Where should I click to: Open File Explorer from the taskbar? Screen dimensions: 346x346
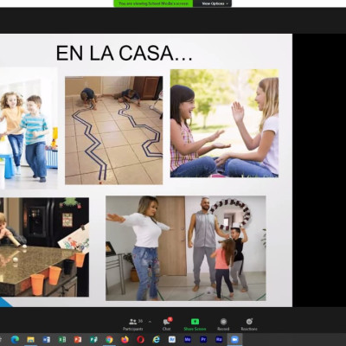(x=30, y=340)
